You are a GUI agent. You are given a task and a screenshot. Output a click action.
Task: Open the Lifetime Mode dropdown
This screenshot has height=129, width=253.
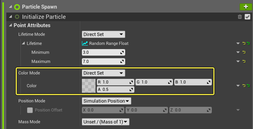point(103,34)
